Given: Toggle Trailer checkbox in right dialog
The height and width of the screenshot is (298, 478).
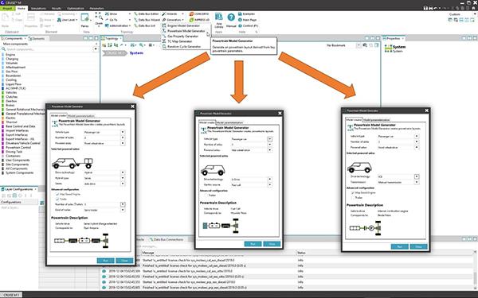Looking at the screenshot, I should [353, 198].
